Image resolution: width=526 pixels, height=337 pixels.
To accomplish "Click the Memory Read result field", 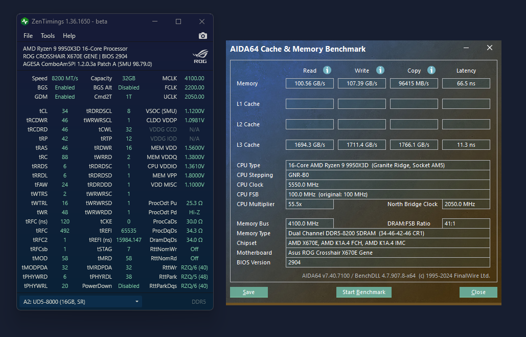I will click(x=309, y=83).
